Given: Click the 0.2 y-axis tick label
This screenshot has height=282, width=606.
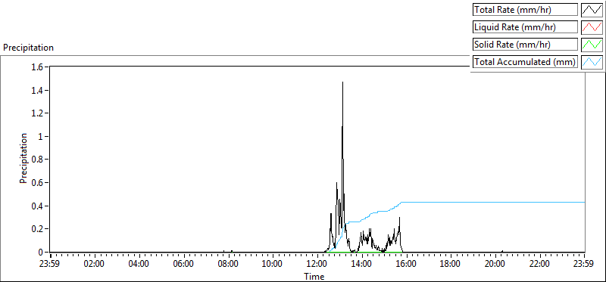Looking at the screenshot, I should 37,229.
